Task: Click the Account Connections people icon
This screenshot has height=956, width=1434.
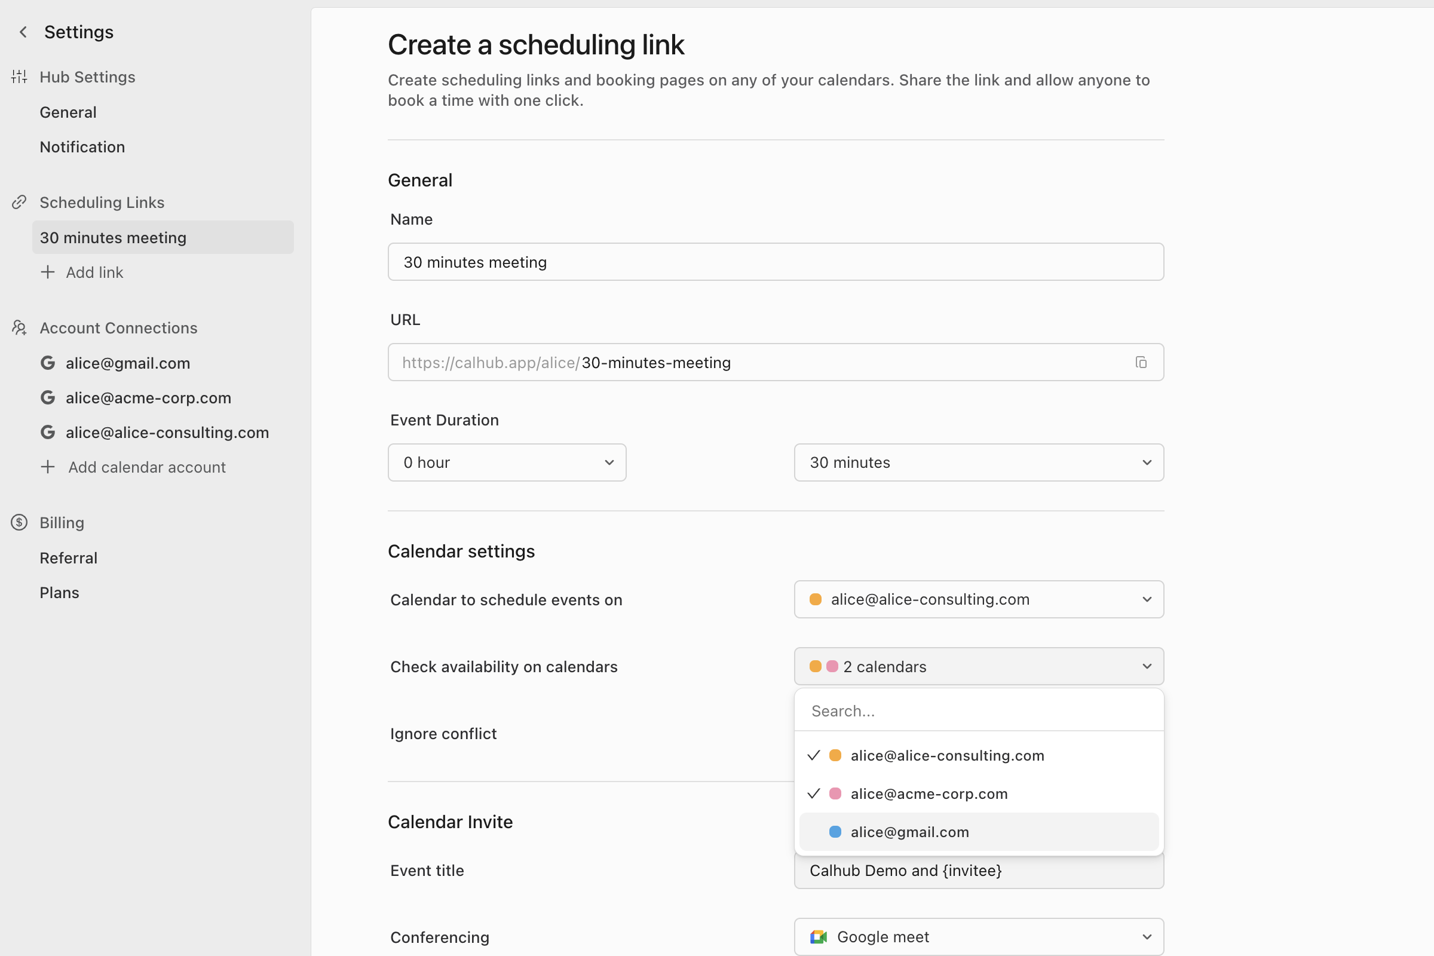Action: click(19, 328)
